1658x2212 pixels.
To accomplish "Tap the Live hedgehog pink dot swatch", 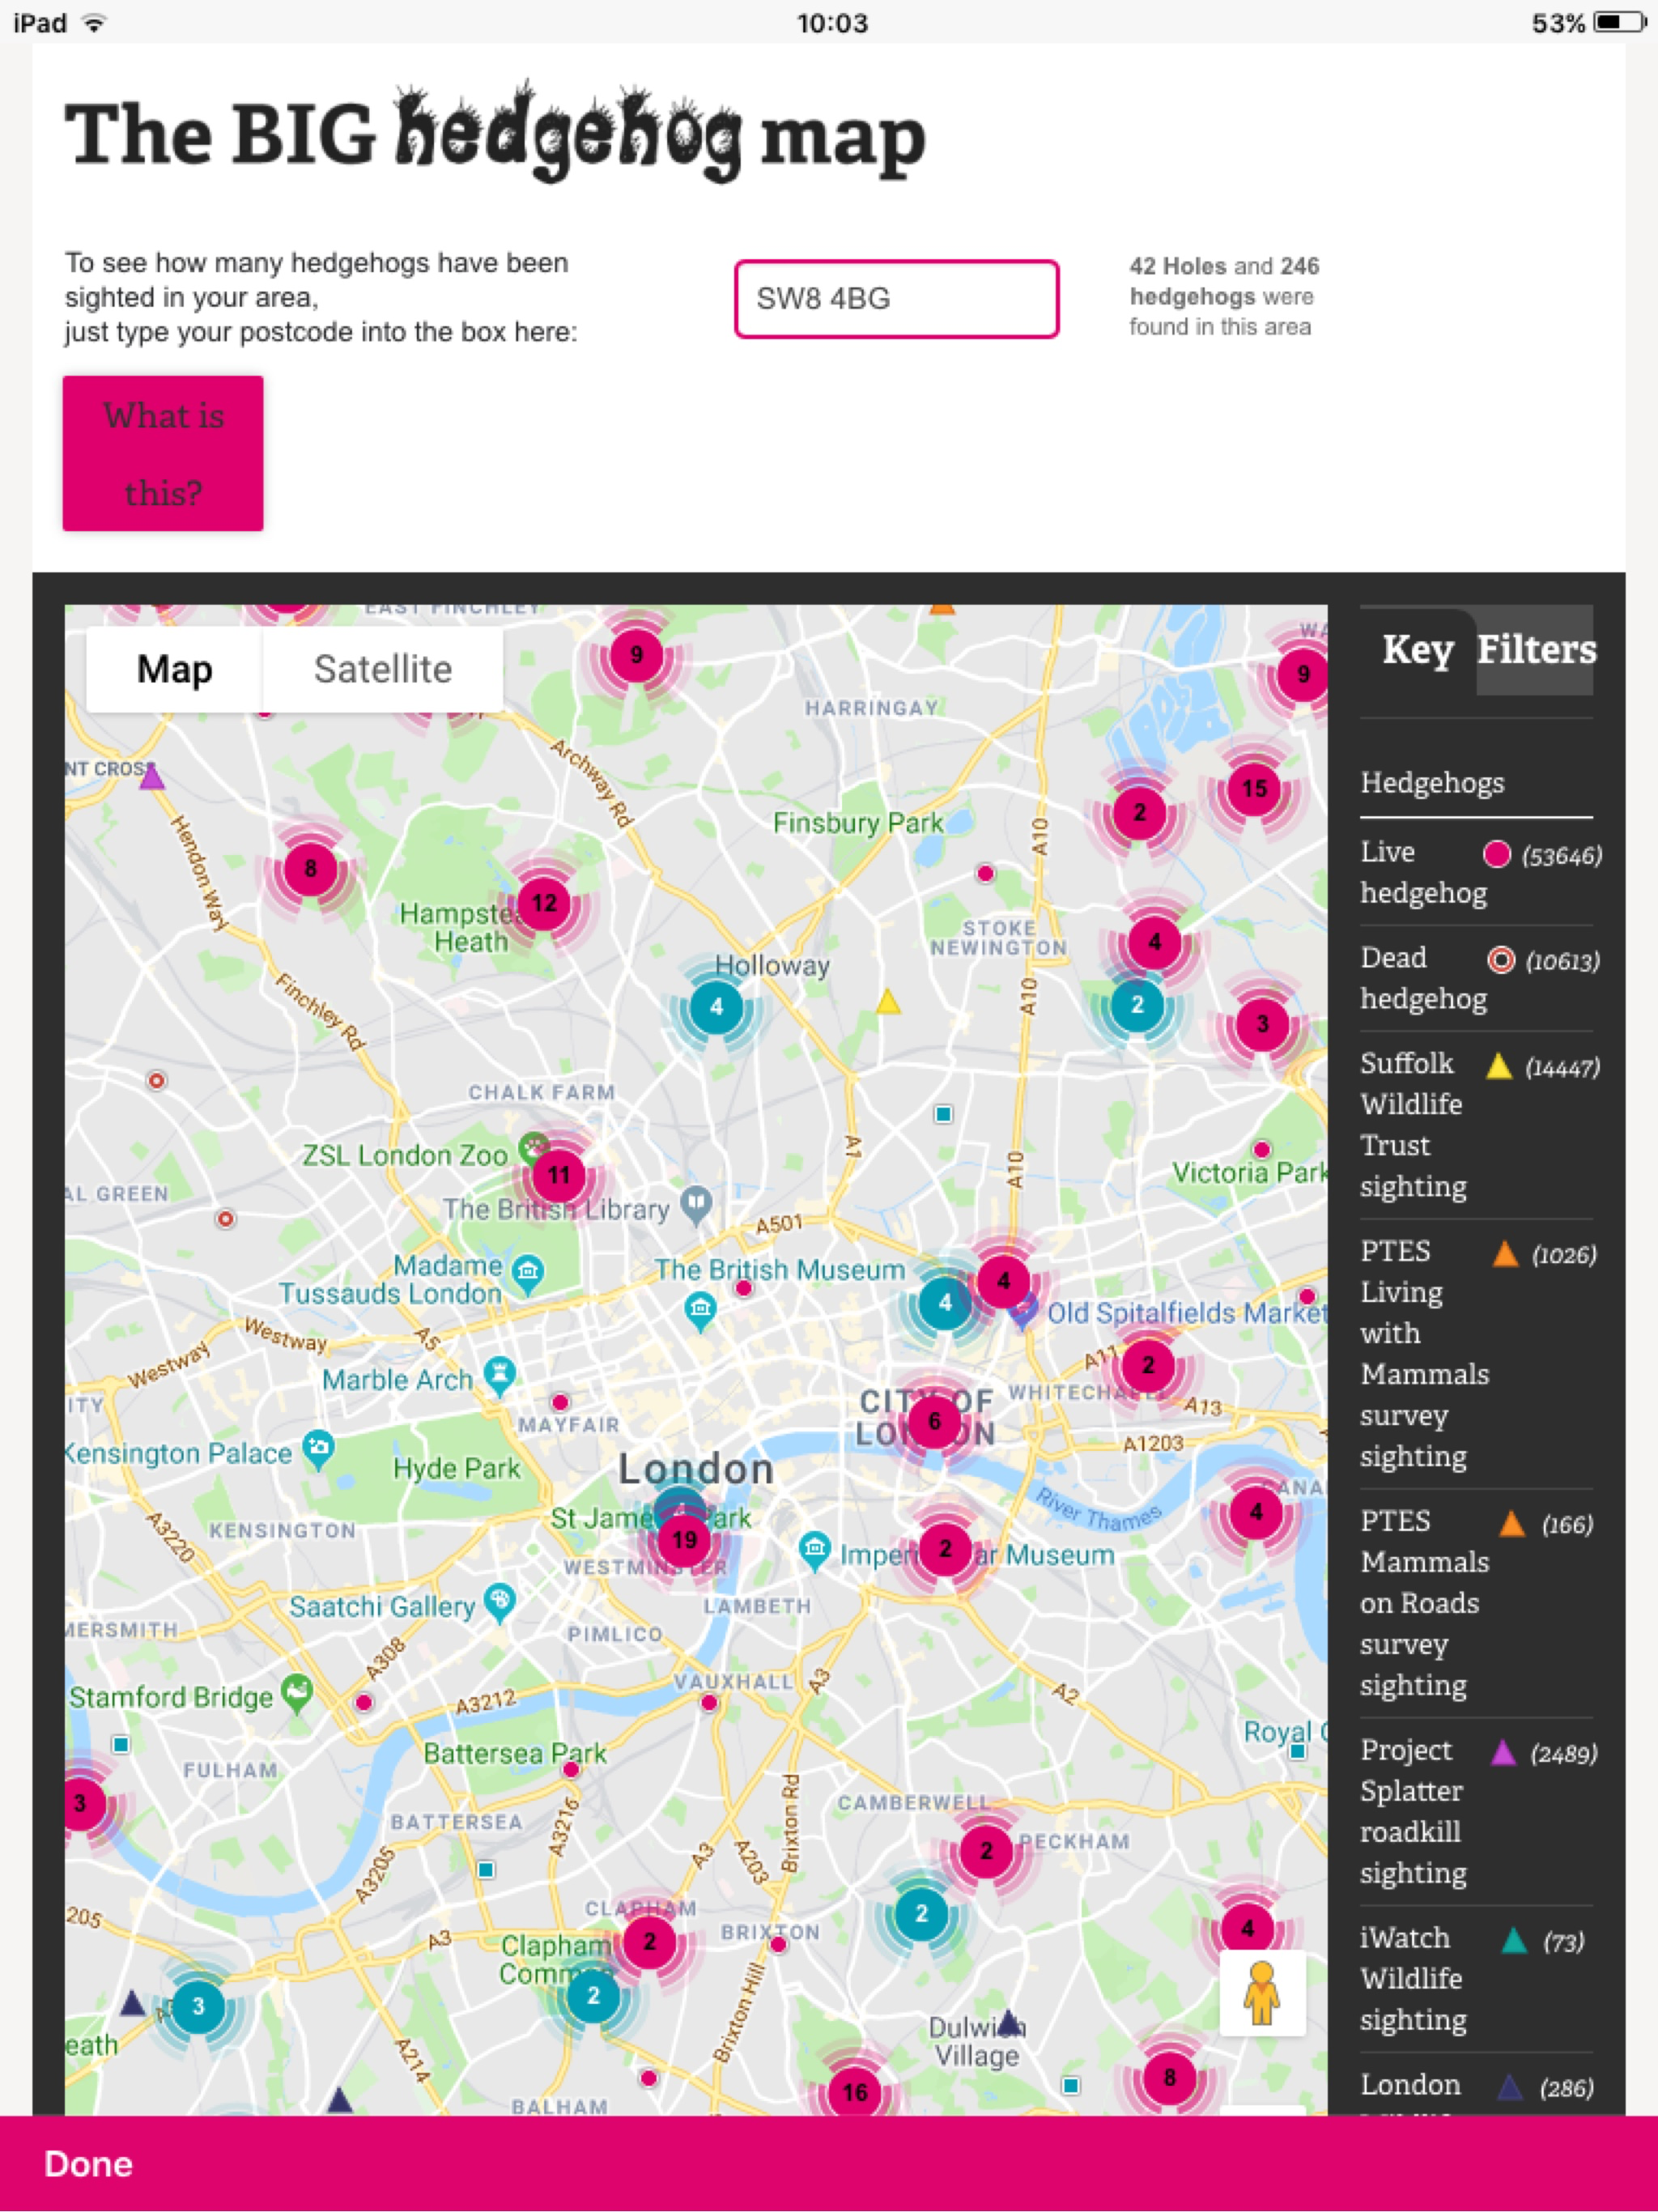I will [x=1496, y=854].
